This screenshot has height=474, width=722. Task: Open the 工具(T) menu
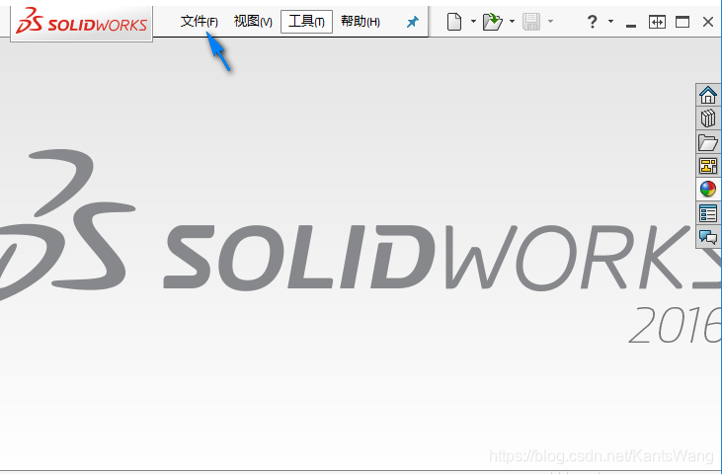pos(306,21)
